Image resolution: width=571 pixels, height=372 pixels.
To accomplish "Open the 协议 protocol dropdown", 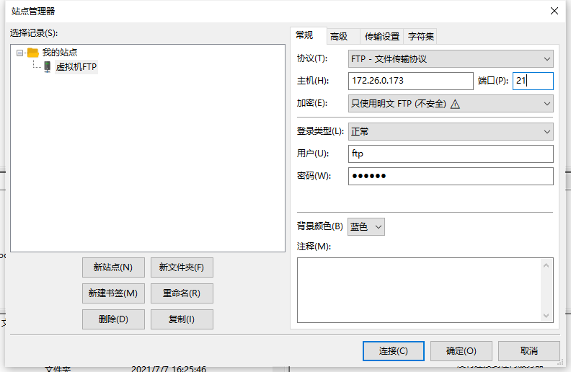I will (451, 59).
